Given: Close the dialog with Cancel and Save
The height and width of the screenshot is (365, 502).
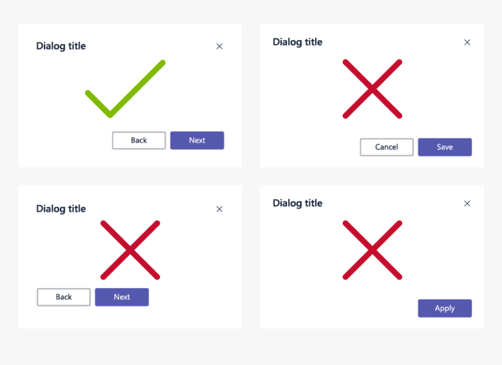Looking at the screenshot, I should pyautogui.click(x=467, y=42).
